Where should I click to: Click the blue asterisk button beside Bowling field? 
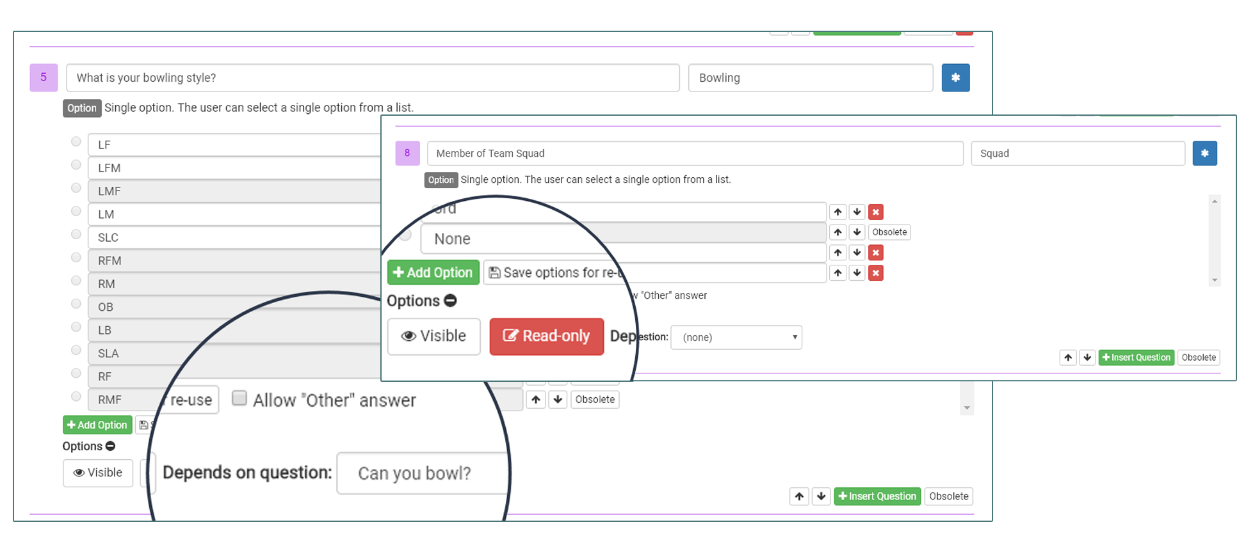pos(955,78)
